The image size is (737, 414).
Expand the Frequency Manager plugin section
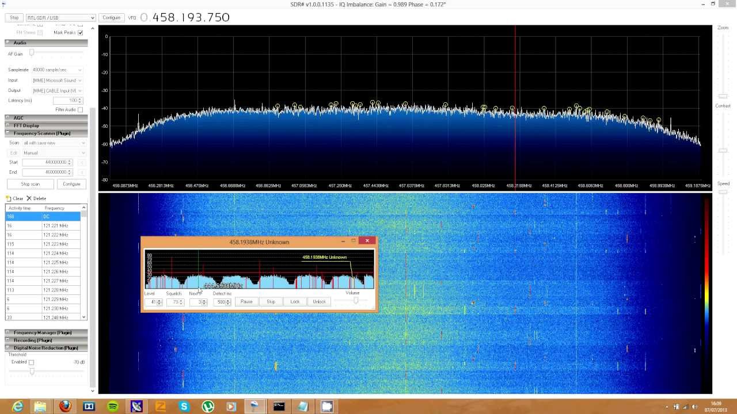42,332
